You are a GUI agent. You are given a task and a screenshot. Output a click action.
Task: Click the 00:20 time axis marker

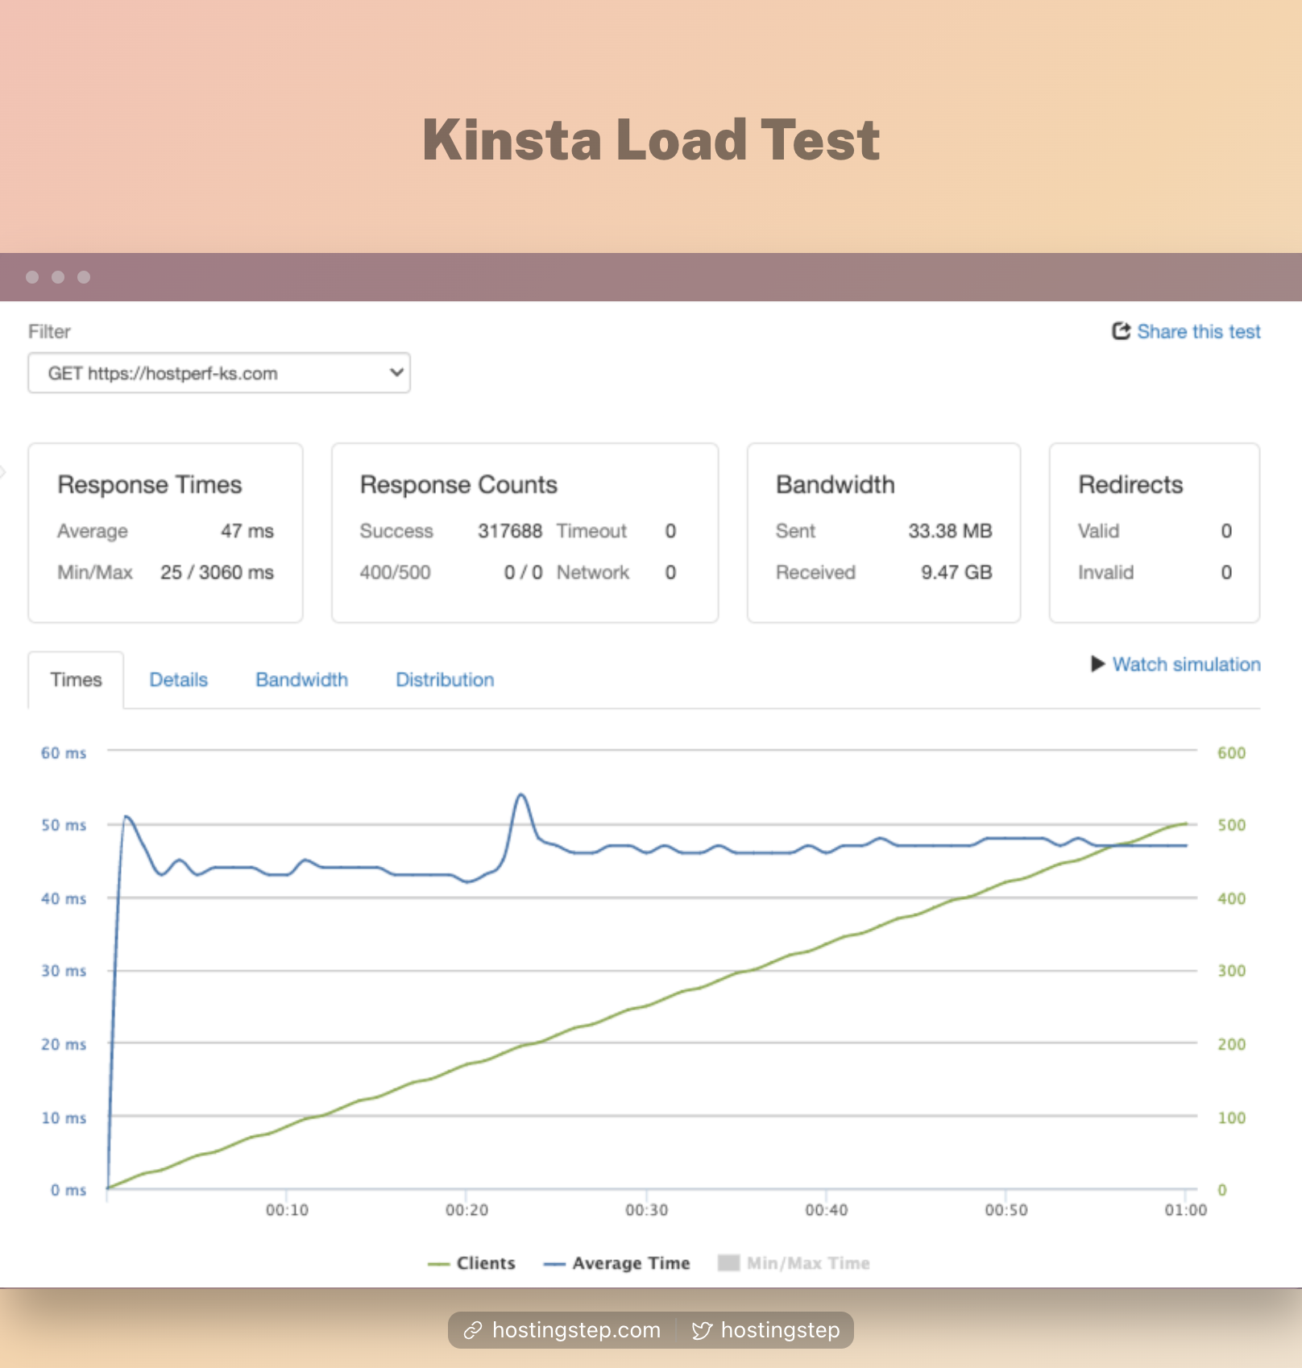[466, 1210]
